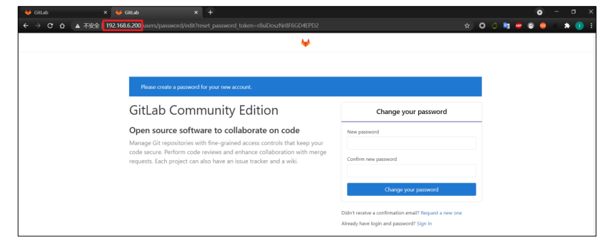Click the gray gauge extension icon
Viewport: 612px width, 244px height.
coord(530,26)
